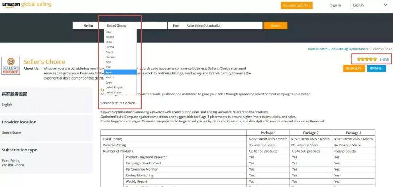Click the orange Search button

coord(275,25)
